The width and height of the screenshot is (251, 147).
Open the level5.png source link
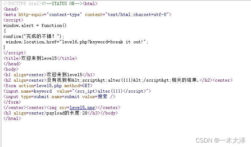coord(82,108)
